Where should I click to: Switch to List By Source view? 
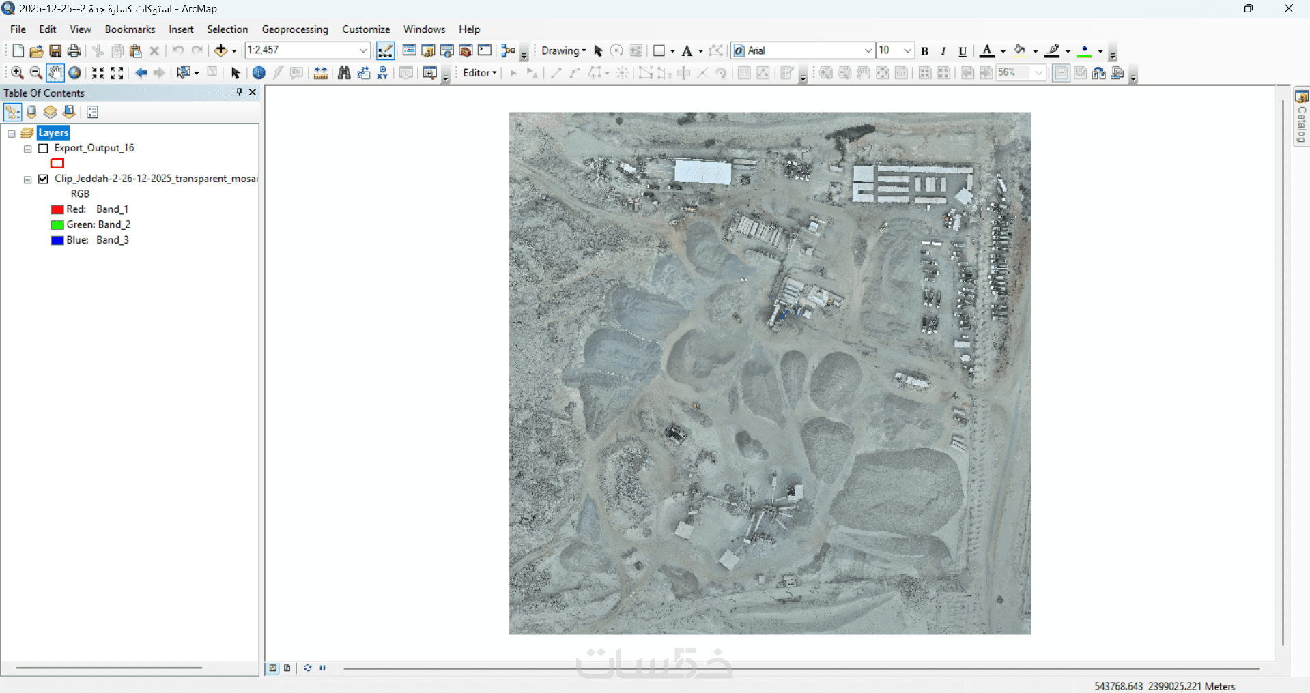(31, 113)
